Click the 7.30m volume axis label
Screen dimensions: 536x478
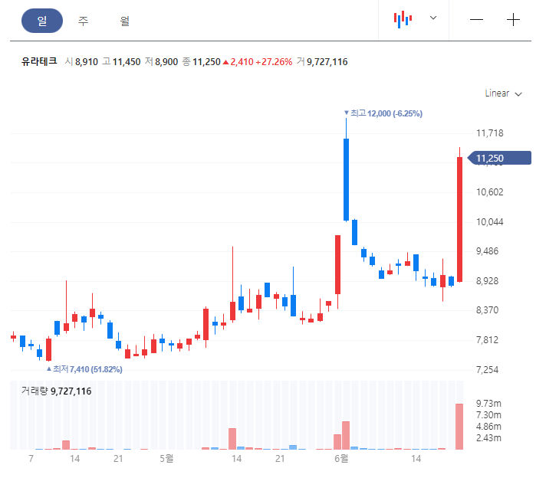click(488, 415)
